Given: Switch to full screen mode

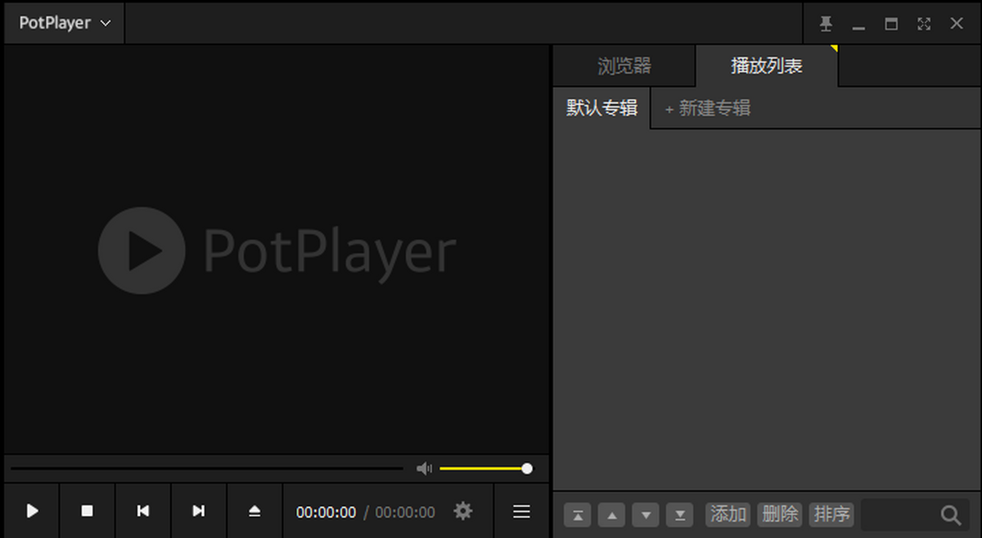Looking at the screenshot, I should tap(924, 24).
